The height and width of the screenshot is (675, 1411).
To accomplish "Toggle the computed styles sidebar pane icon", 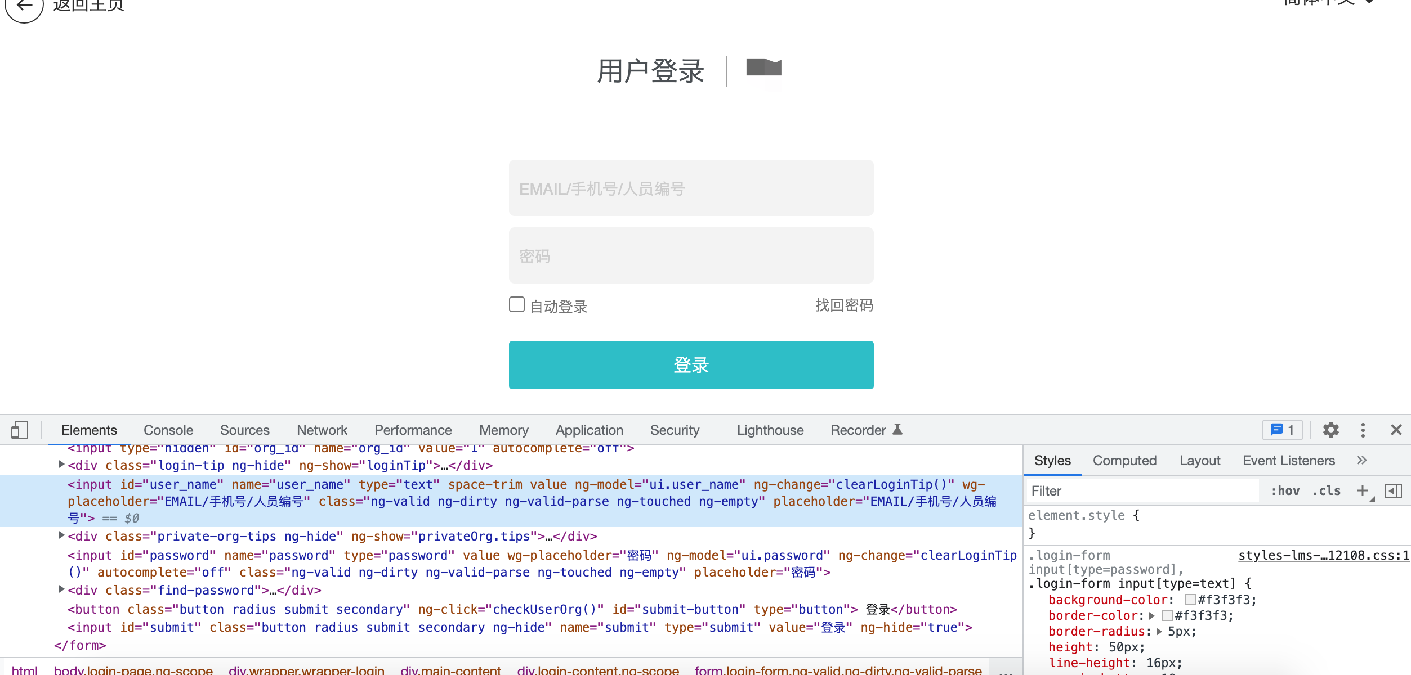I will click(1394, 491).
